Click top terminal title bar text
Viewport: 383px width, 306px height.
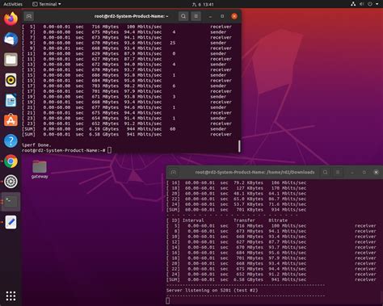pos(131,16)
